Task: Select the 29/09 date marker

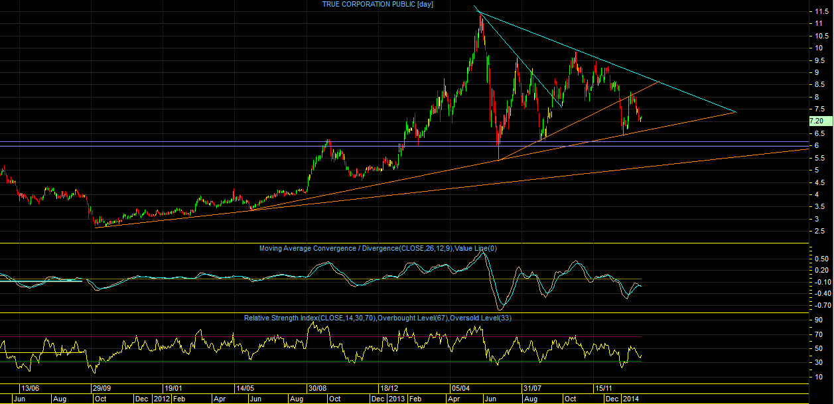Action: point(102,388)
